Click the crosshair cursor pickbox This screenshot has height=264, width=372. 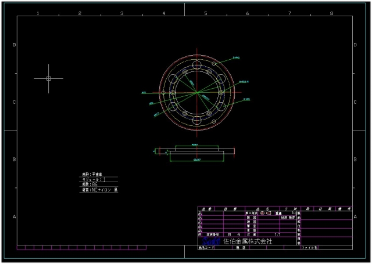tap(48, 78)
